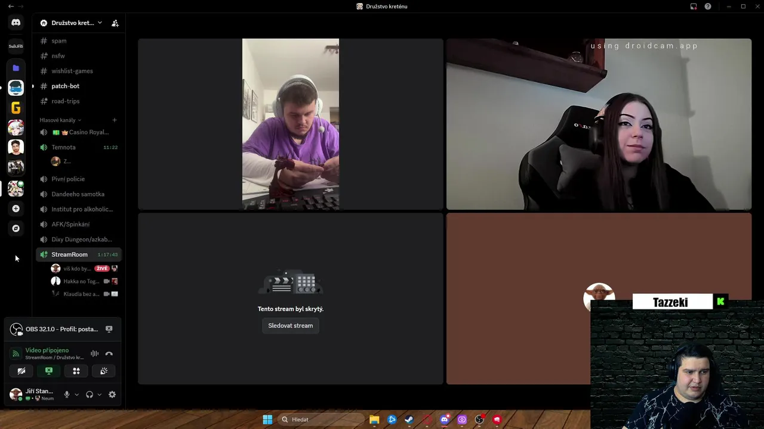Viewport: 764px width, 429px height.
Task: Toggle screen share button
Action: [49, 371]
